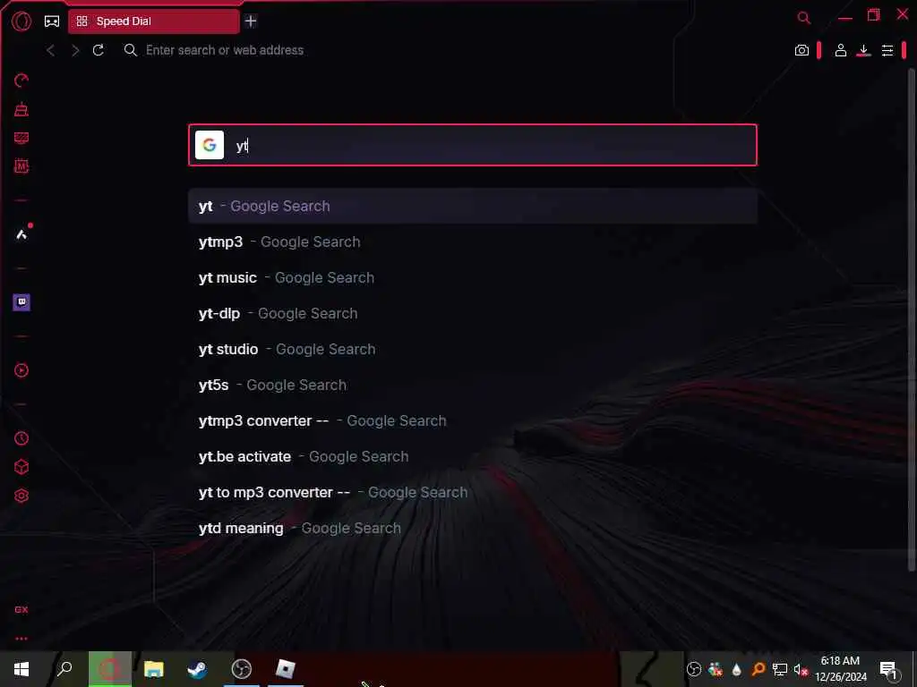Pick the 'yt5s' suggestion

click(x=473, y=385)
